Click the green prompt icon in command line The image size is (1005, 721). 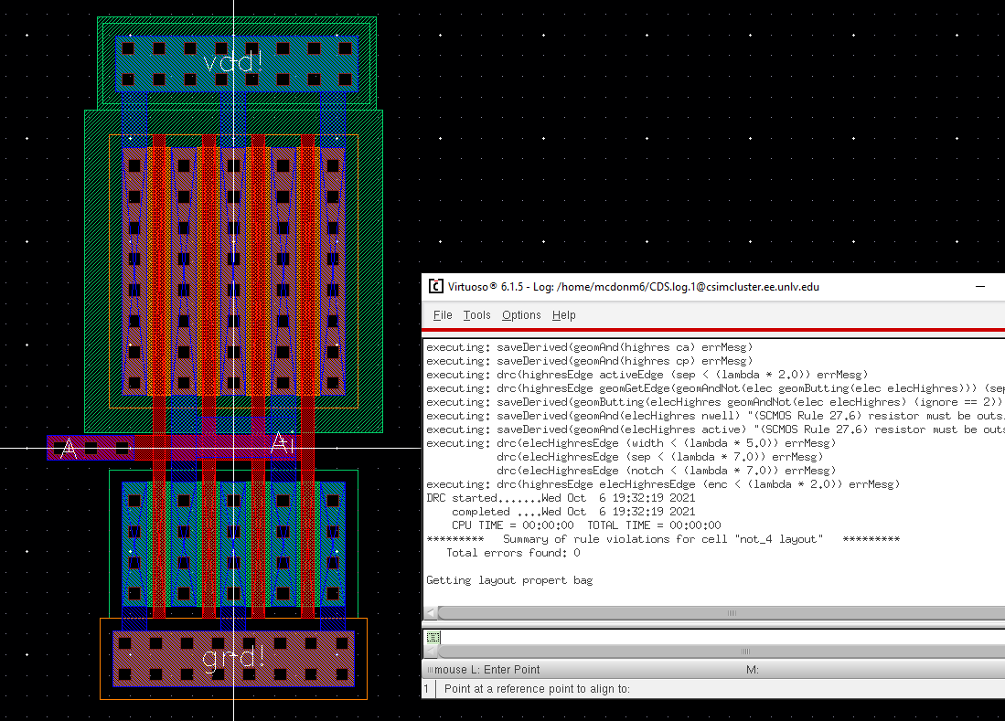(x=433, y=637)
